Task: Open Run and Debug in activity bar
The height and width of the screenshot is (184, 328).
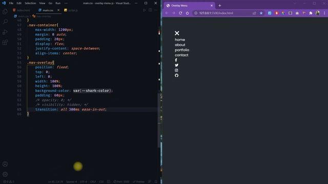Action: tap(5, 32)
